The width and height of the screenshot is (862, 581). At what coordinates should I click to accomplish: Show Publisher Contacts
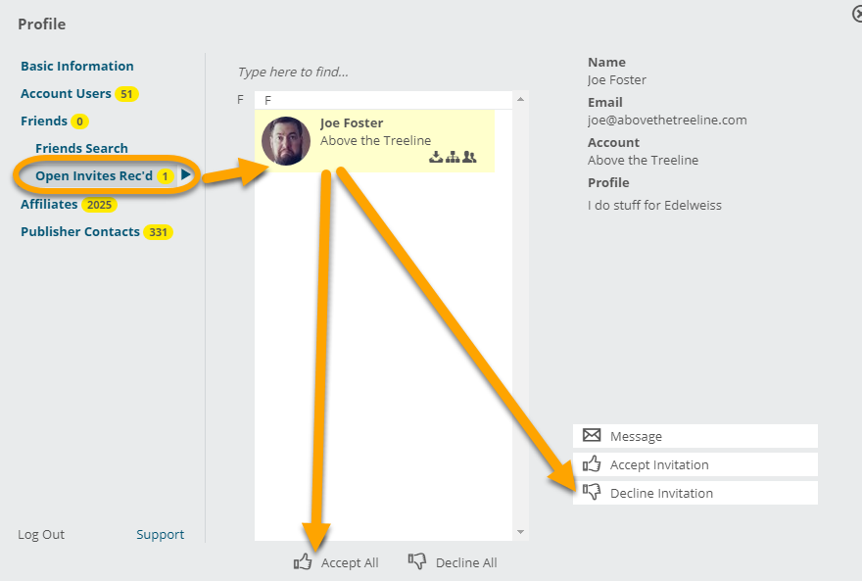79,231
